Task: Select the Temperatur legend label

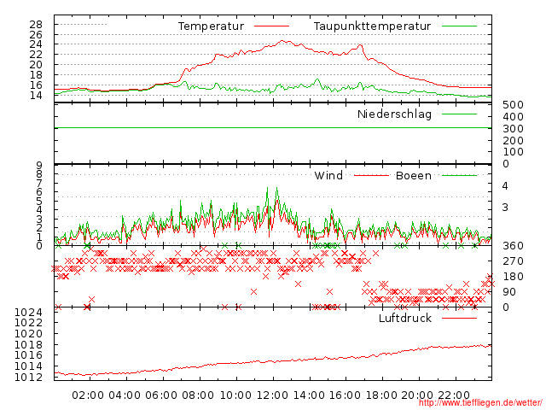Action: tap(211, 26)
